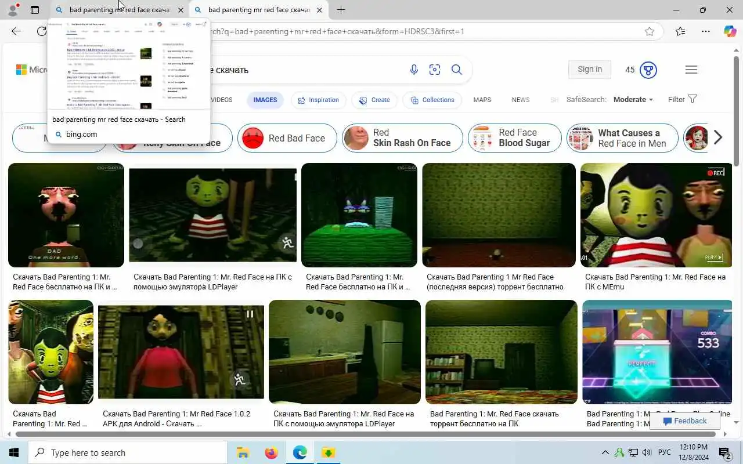Image resolution: width=743 pixels, height=464 pixels.
Task: Select Red Bad Face suggestion chip
Action: [x=287, y=138]
